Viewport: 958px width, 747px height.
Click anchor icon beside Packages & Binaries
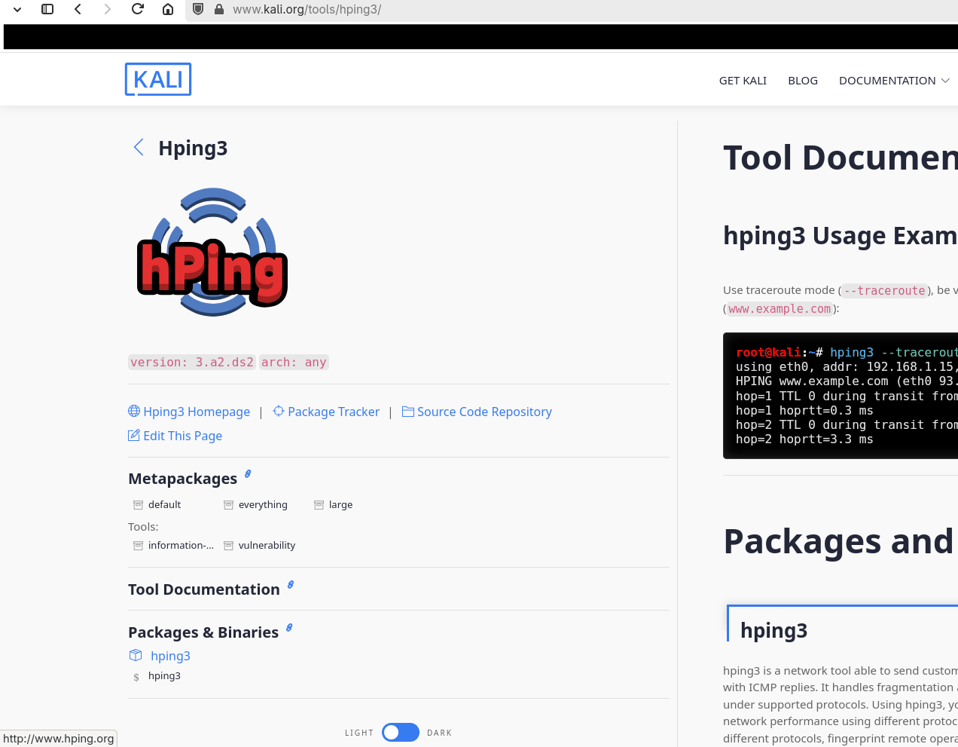pos(289,628)
